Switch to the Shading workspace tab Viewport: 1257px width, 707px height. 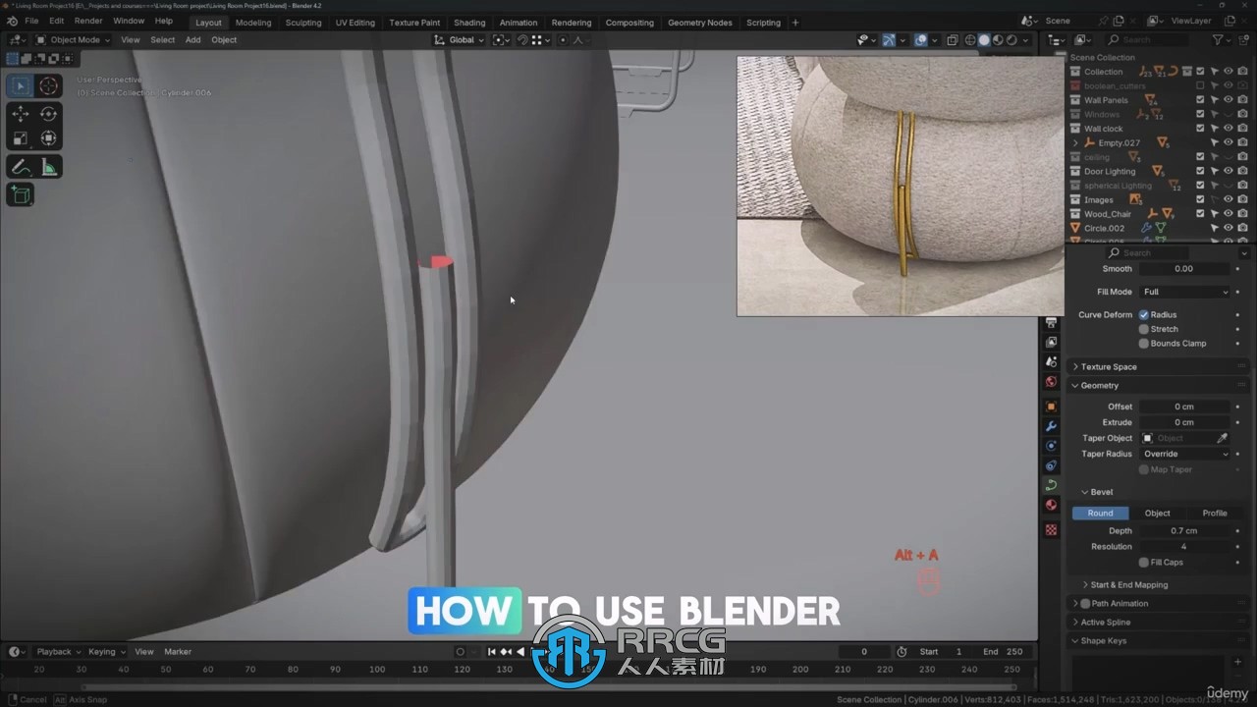(x=469, y=23)
